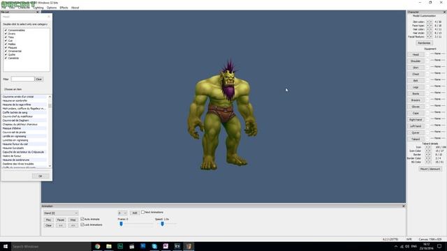Randomize the character appearance
447x251 pixels.
coord(424,43)
